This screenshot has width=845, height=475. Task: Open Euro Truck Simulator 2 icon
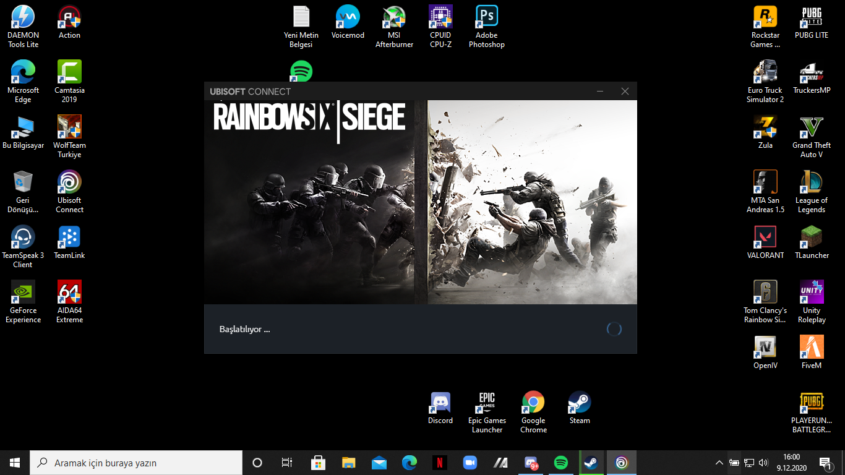click(765, 81)
